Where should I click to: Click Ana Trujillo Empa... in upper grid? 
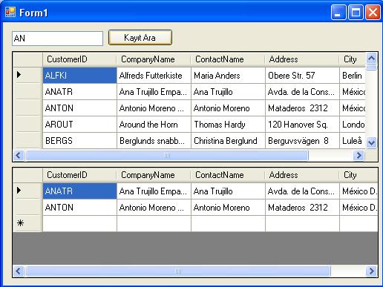154,92
